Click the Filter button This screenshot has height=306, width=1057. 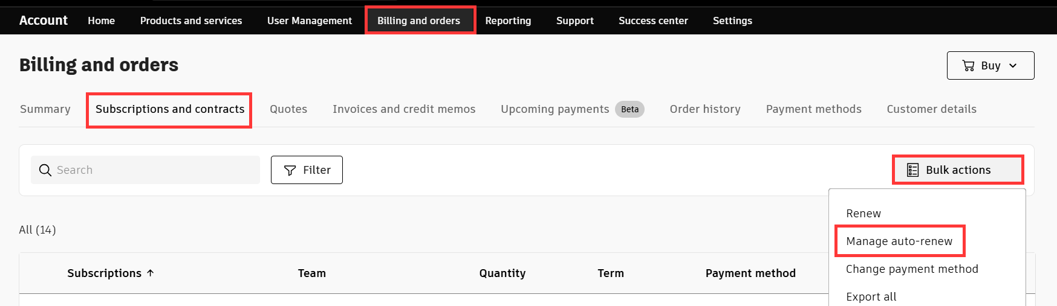(x=307, y=170)
